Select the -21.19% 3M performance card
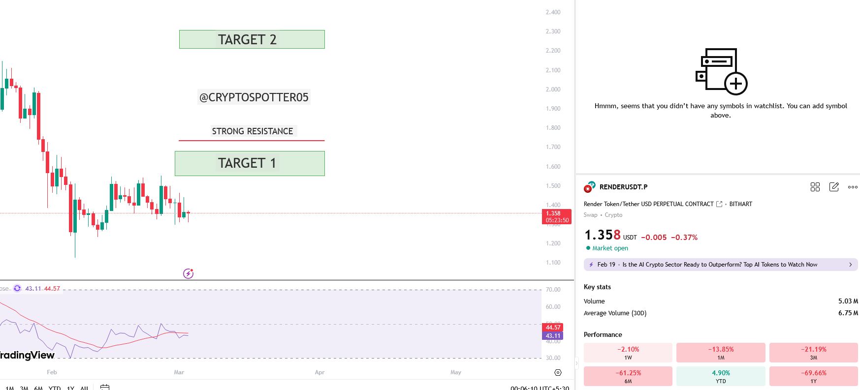Screen dimensions: 860x390 point(814,353)
